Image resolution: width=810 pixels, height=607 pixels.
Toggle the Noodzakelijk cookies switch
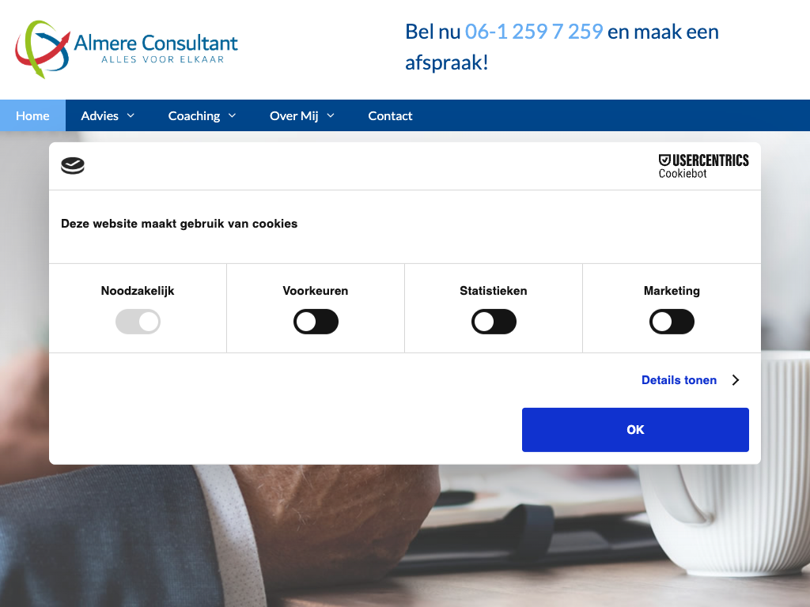[138, 322]
